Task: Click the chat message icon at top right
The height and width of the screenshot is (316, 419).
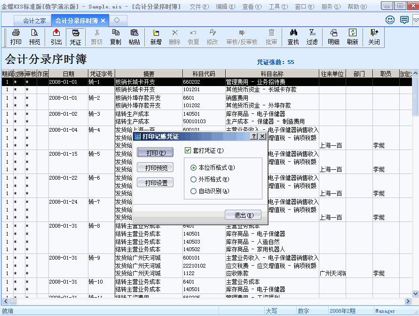Action: 404,20
